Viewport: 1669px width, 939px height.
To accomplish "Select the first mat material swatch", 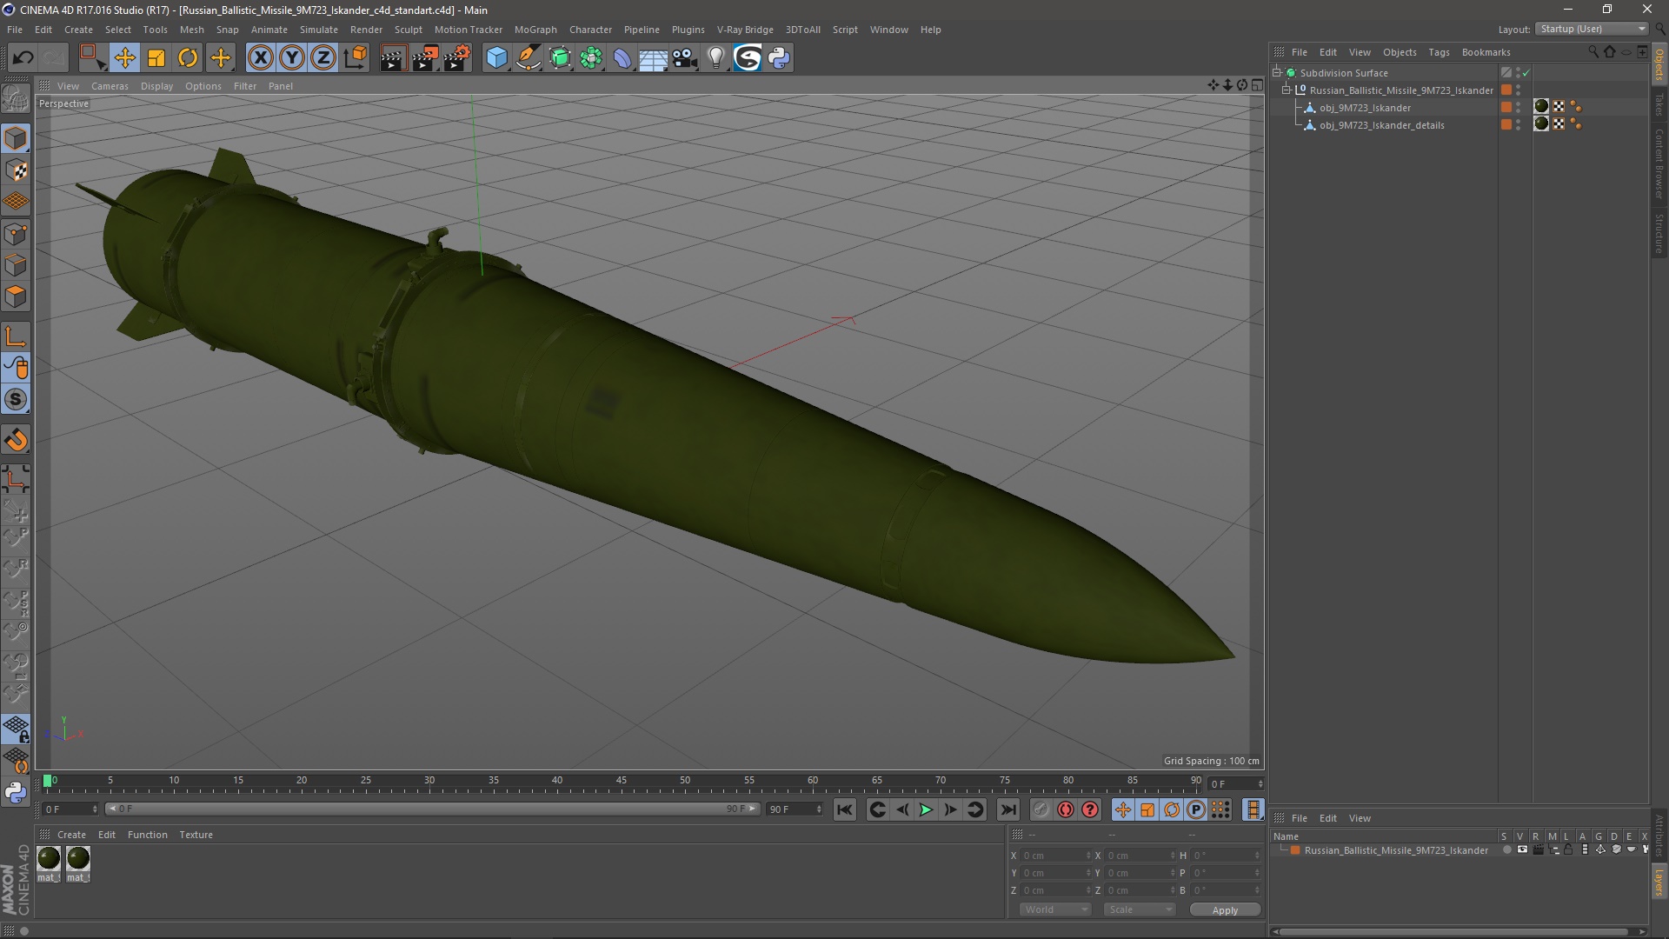I will 49,859.
